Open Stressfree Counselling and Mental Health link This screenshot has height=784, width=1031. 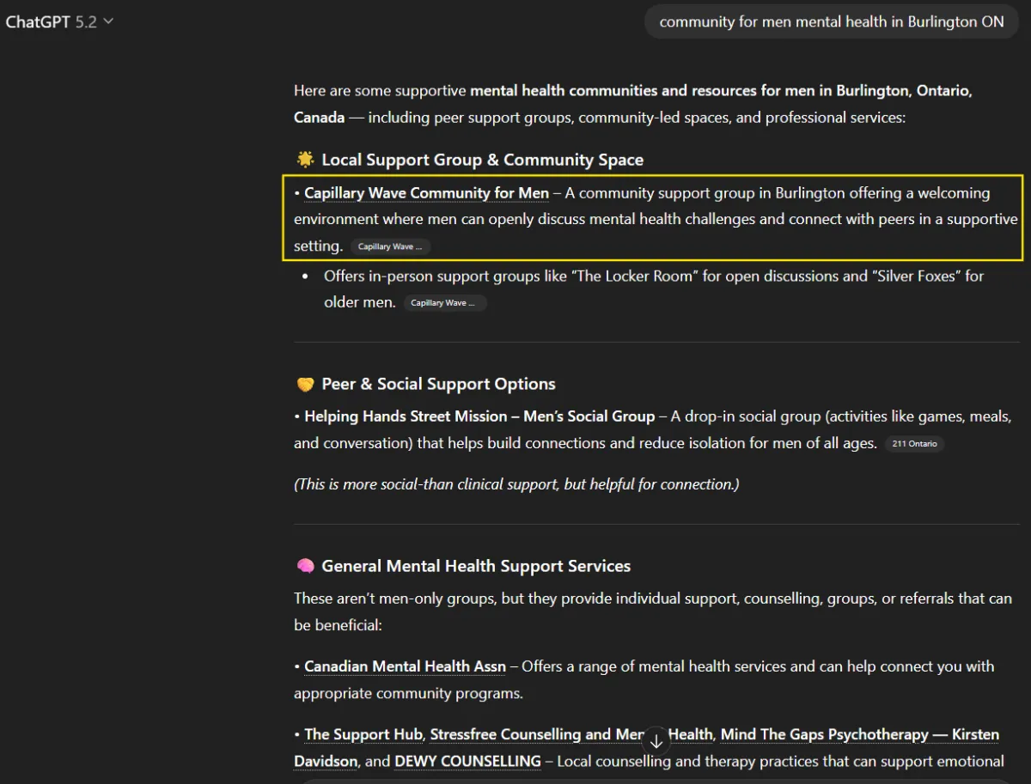point(571,735)
